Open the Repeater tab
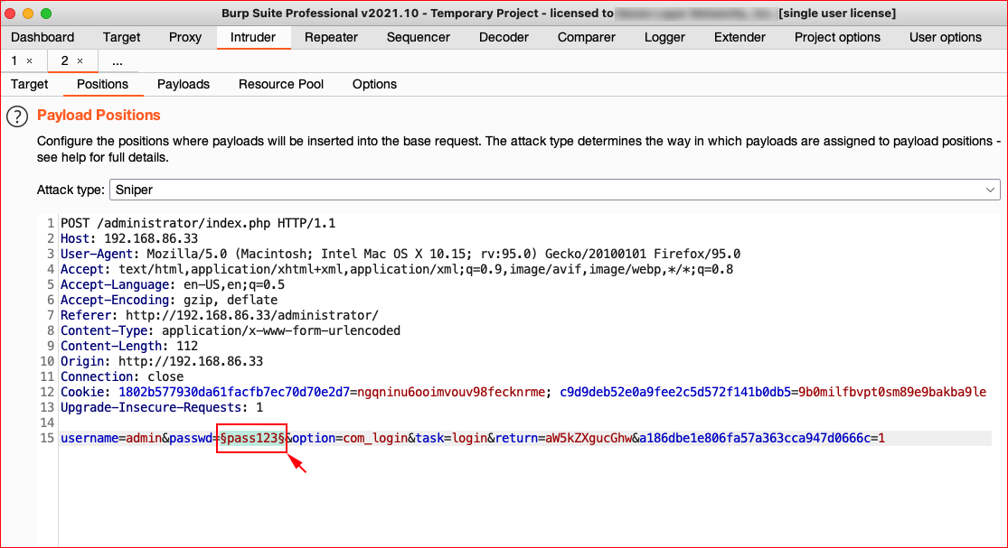 coord(331,37)
